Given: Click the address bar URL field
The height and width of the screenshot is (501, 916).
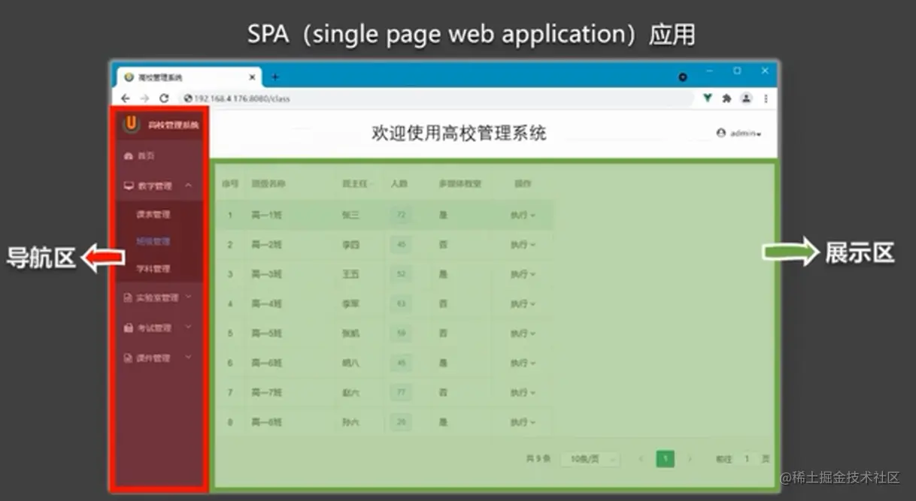Looking at the screenshot, I should 436,98.
